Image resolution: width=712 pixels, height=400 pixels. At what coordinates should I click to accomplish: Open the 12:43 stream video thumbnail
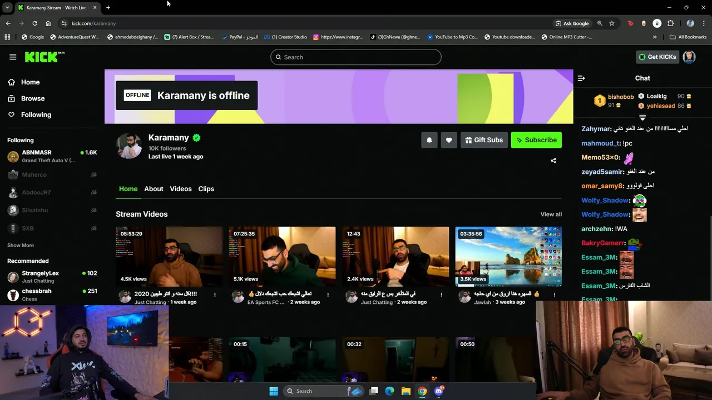click(x=395, y=257)
